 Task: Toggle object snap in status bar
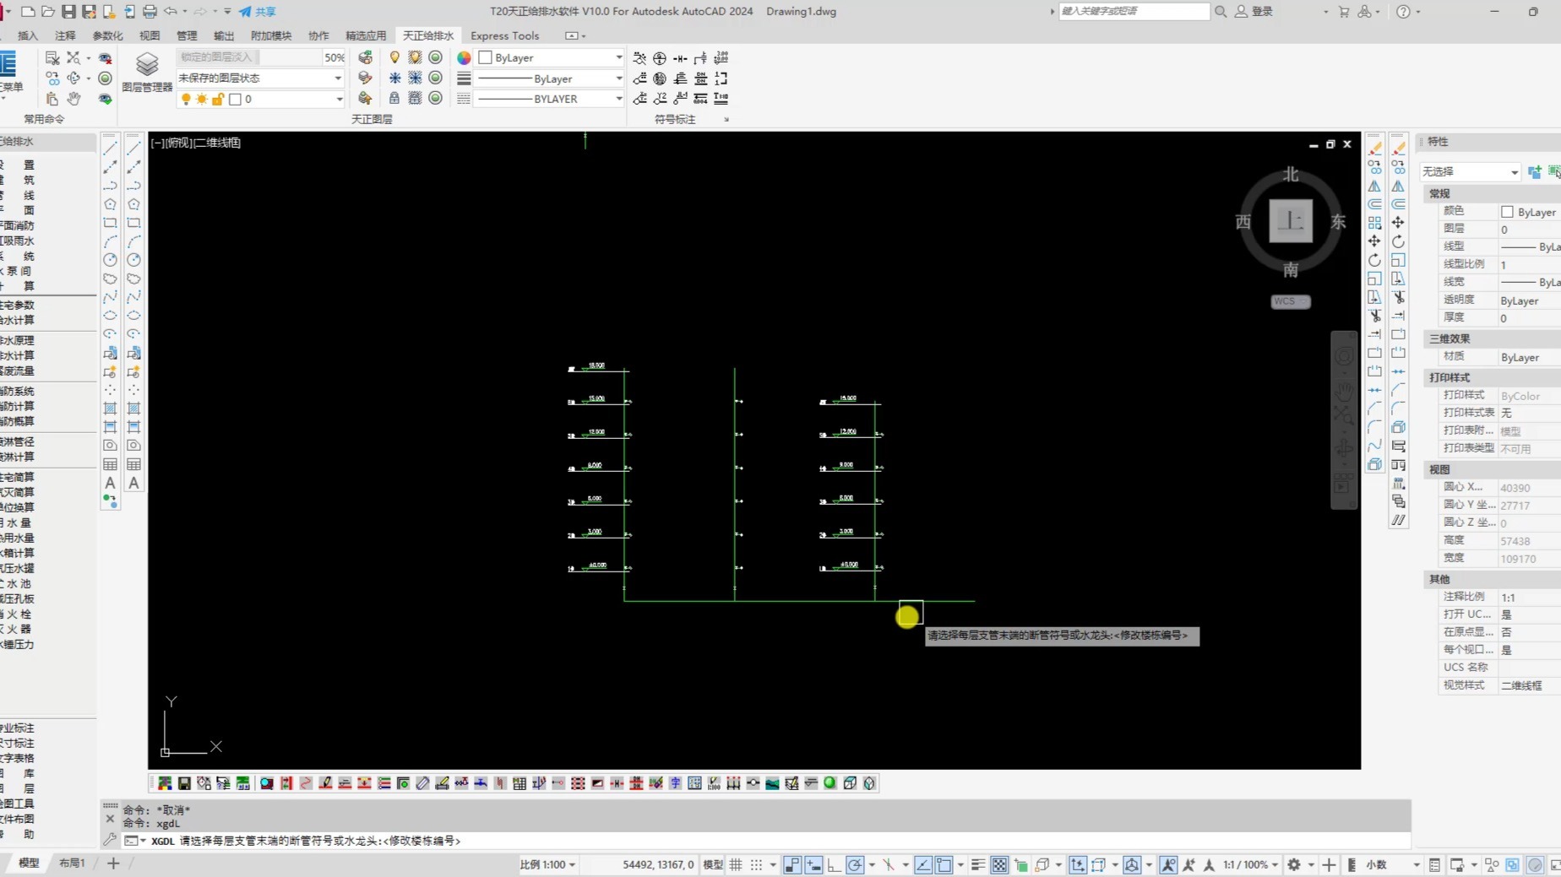[x=944, y=864]
